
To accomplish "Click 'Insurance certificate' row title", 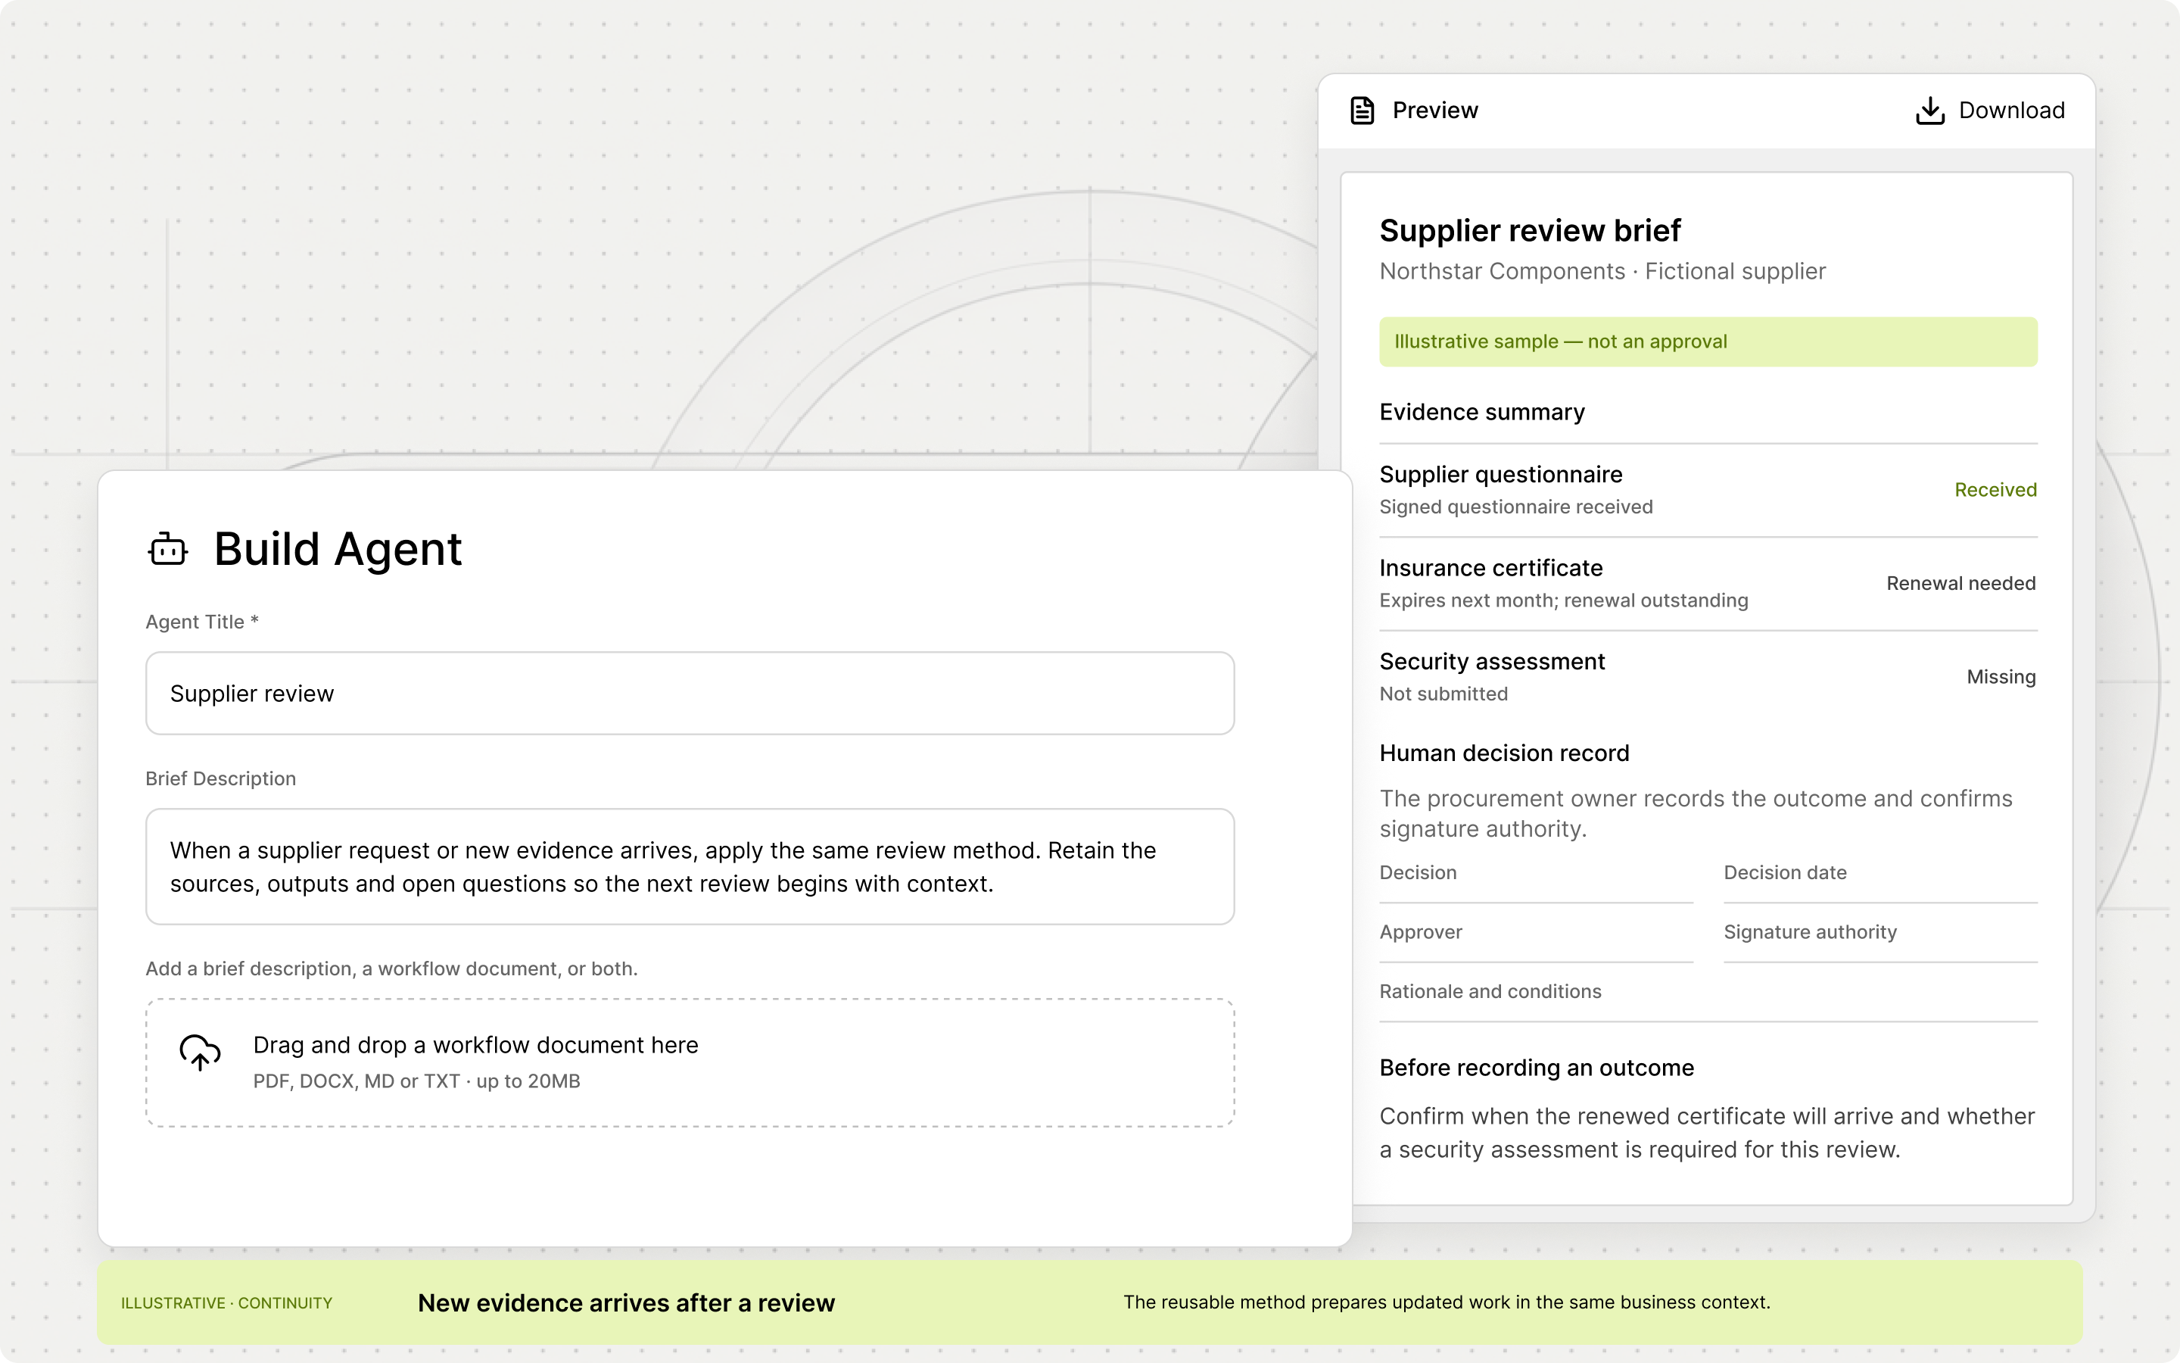I will 1491,568.
